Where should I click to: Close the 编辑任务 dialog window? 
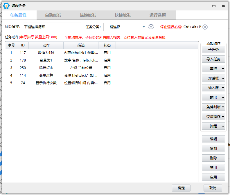[223, 6]
